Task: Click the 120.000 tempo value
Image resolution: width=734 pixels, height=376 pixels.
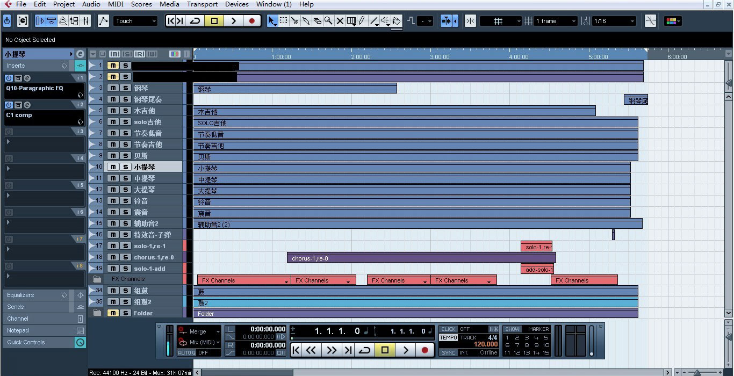Action: click(x=486, y=344)
